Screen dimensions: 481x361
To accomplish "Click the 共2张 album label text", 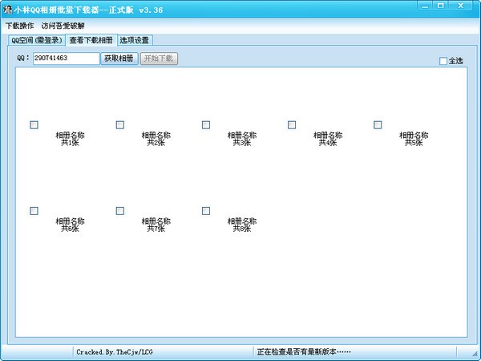I will [x=156, y=139].
